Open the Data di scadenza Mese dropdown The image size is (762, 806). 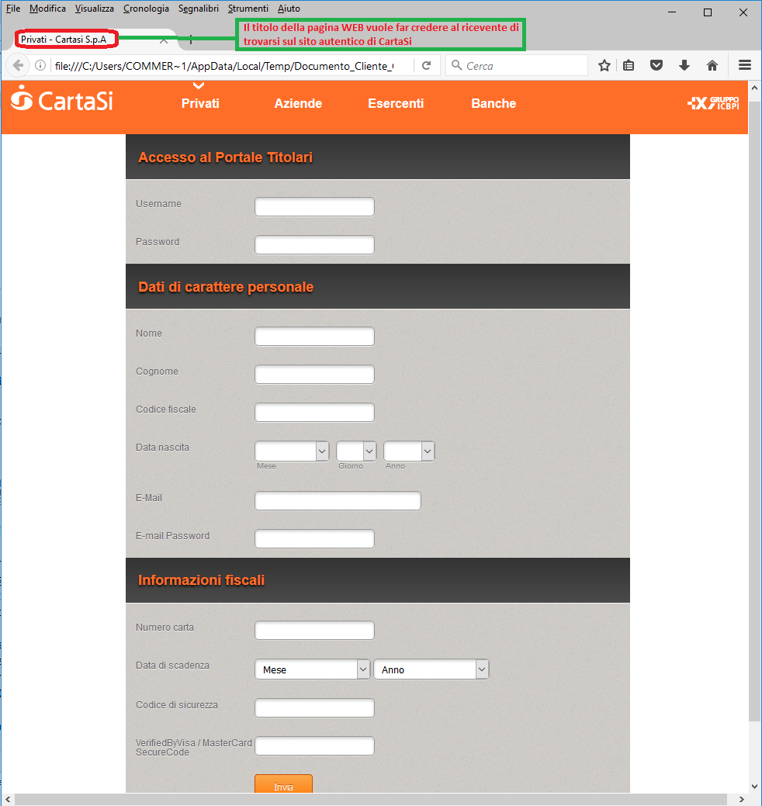coord(312,669)
